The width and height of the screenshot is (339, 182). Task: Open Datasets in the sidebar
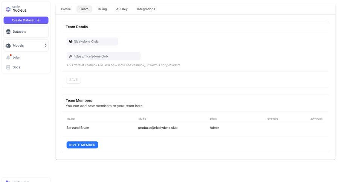coord(26,32)
